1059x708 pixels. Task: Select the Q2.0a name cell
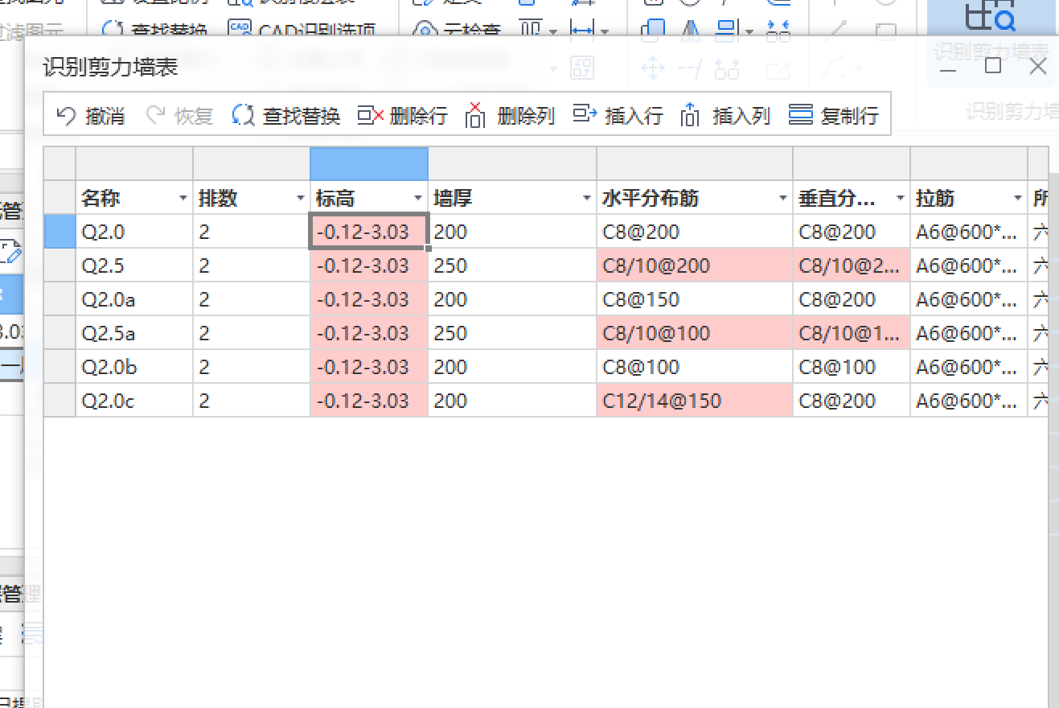click(x=134, y=299)
